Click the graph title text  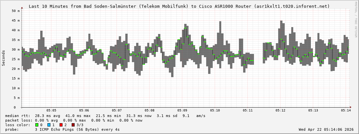179,6
